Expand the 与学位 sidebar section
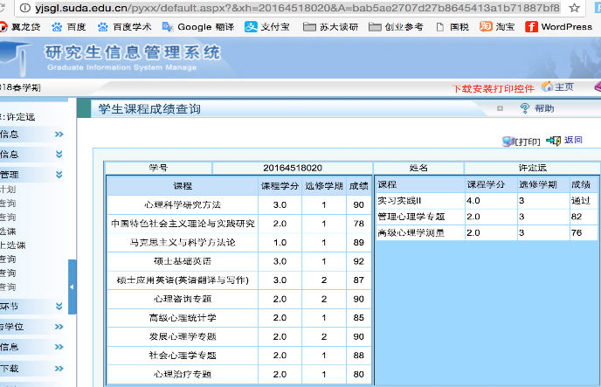 tap(59, 327)
